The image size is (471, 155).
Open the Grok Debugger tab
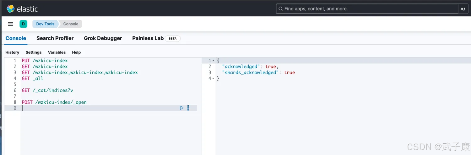103,38
